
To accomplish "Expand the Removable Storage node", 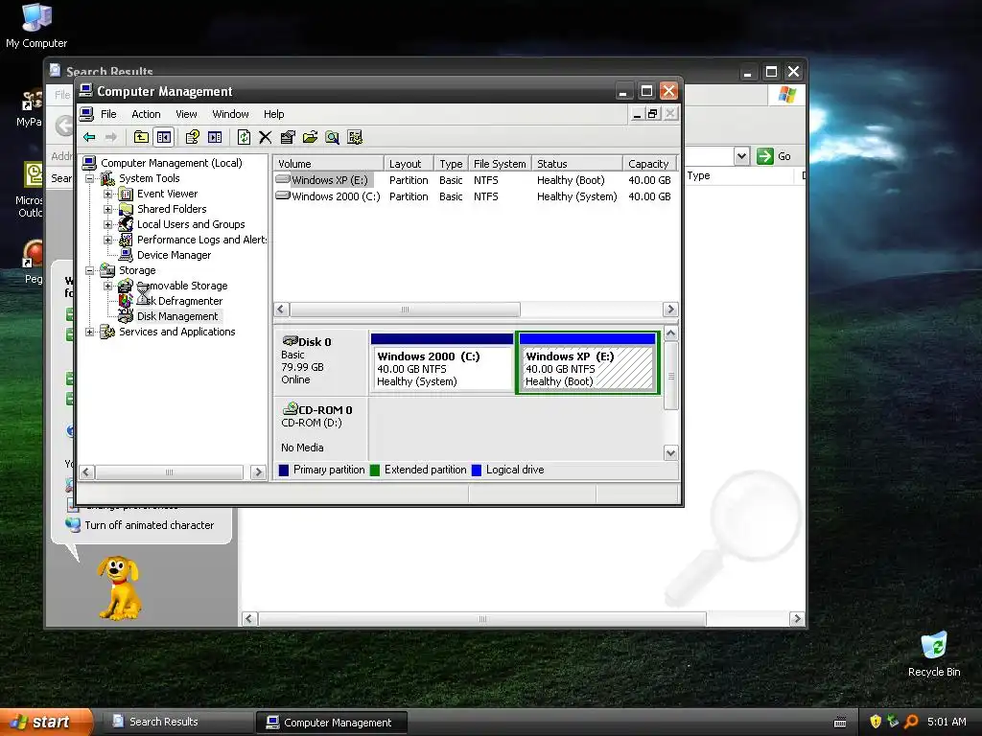I will pos(107,286).
